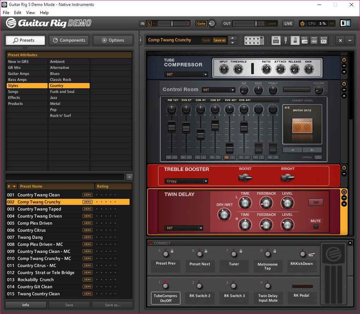The image size is (360, 314).
Task: Expand the Twin Delay module details
Action: click(344, 204)
